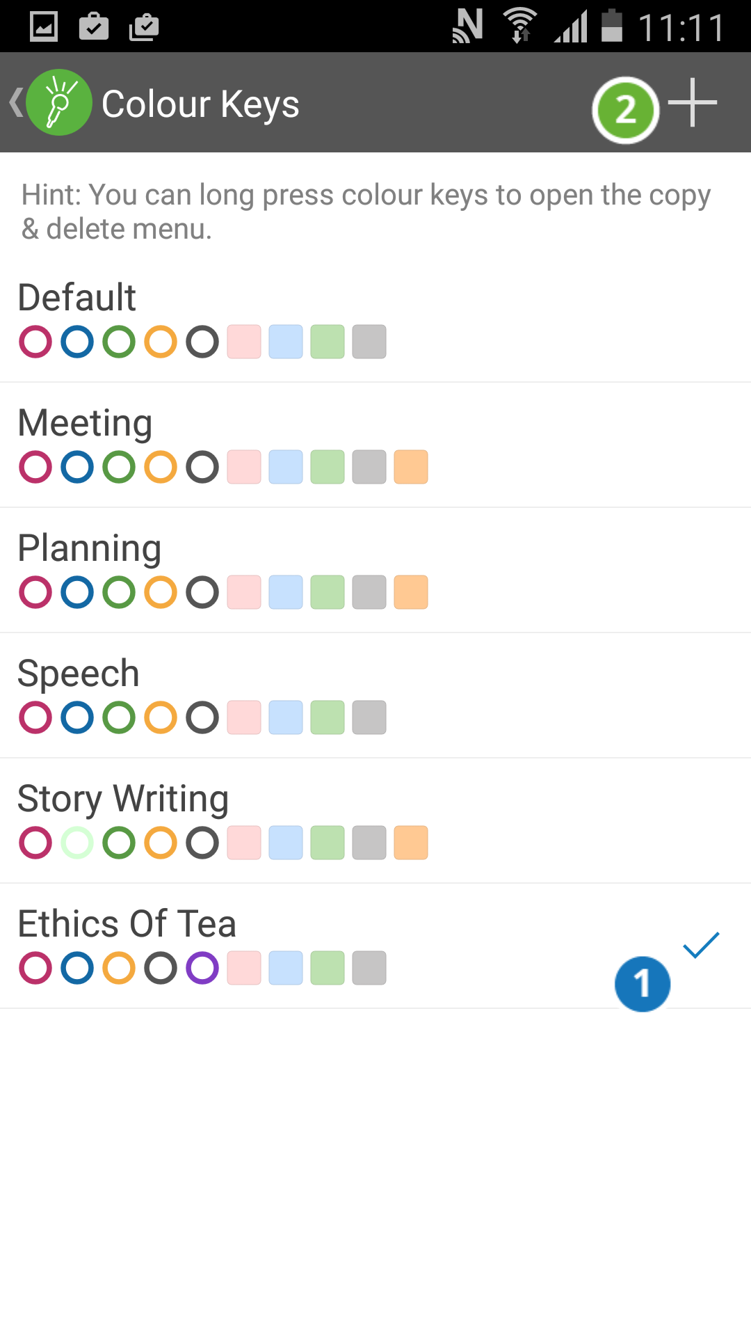
Task: Select the Default colour key
Action: (77, 298)
